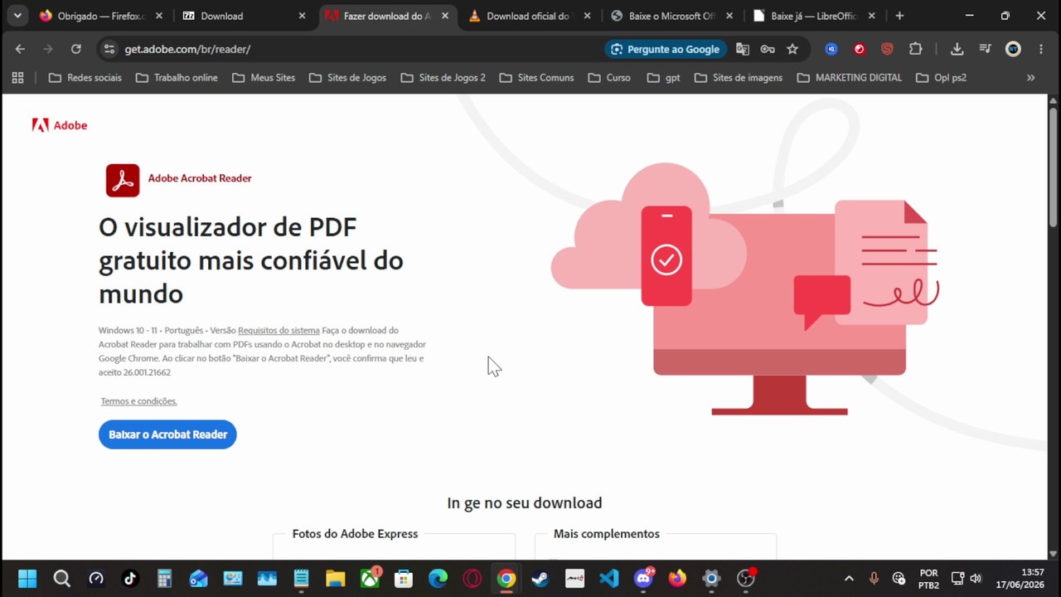Open the saved passwords key icon

pyautogui.click(x=768, y=49)
